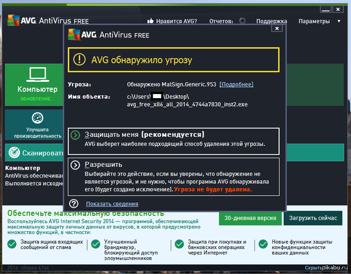Click the spinning loading icon next to Отчетов

[242, 21]
